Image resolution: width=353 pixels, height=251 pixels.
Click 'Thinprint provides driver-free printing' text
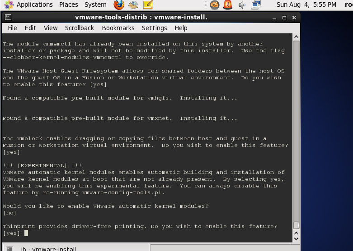[75, 226]
